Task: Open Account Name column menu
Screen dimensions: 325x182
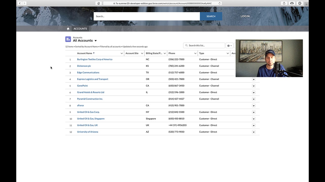Action: 122,53
